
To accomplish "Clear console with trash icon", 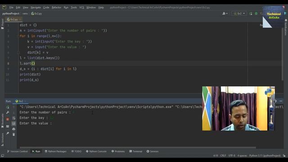I will point(14,135).
